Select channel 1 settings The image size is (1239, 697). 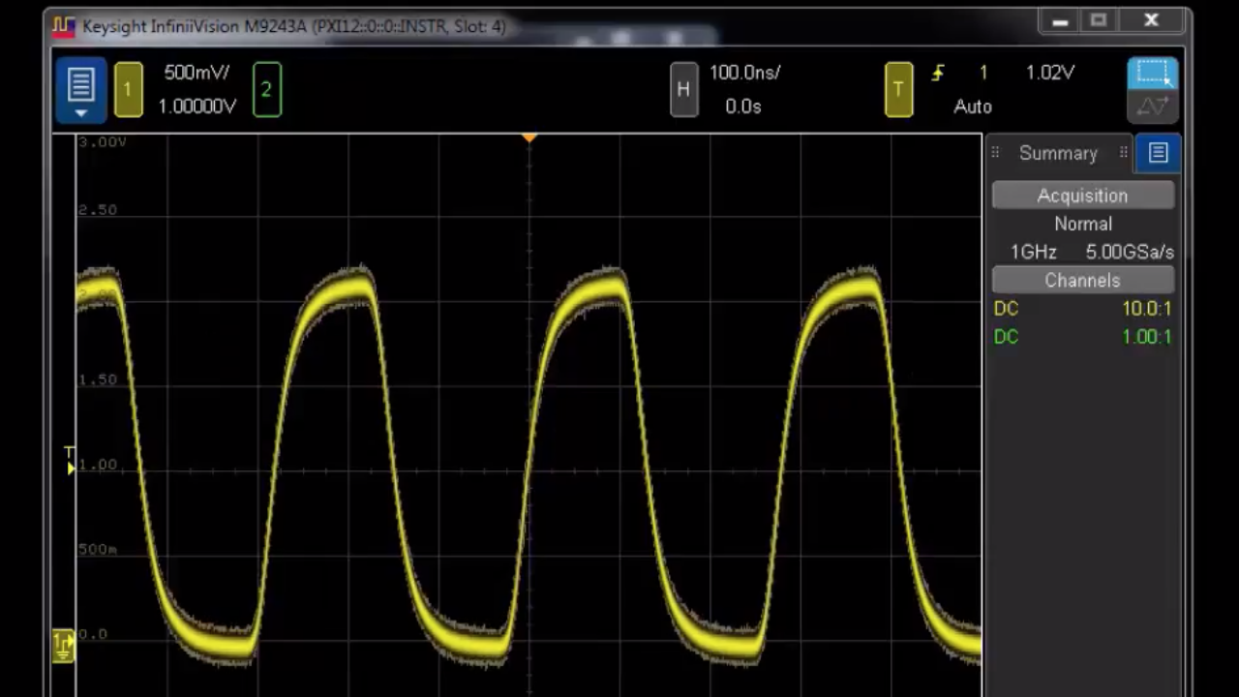[129, 88]
